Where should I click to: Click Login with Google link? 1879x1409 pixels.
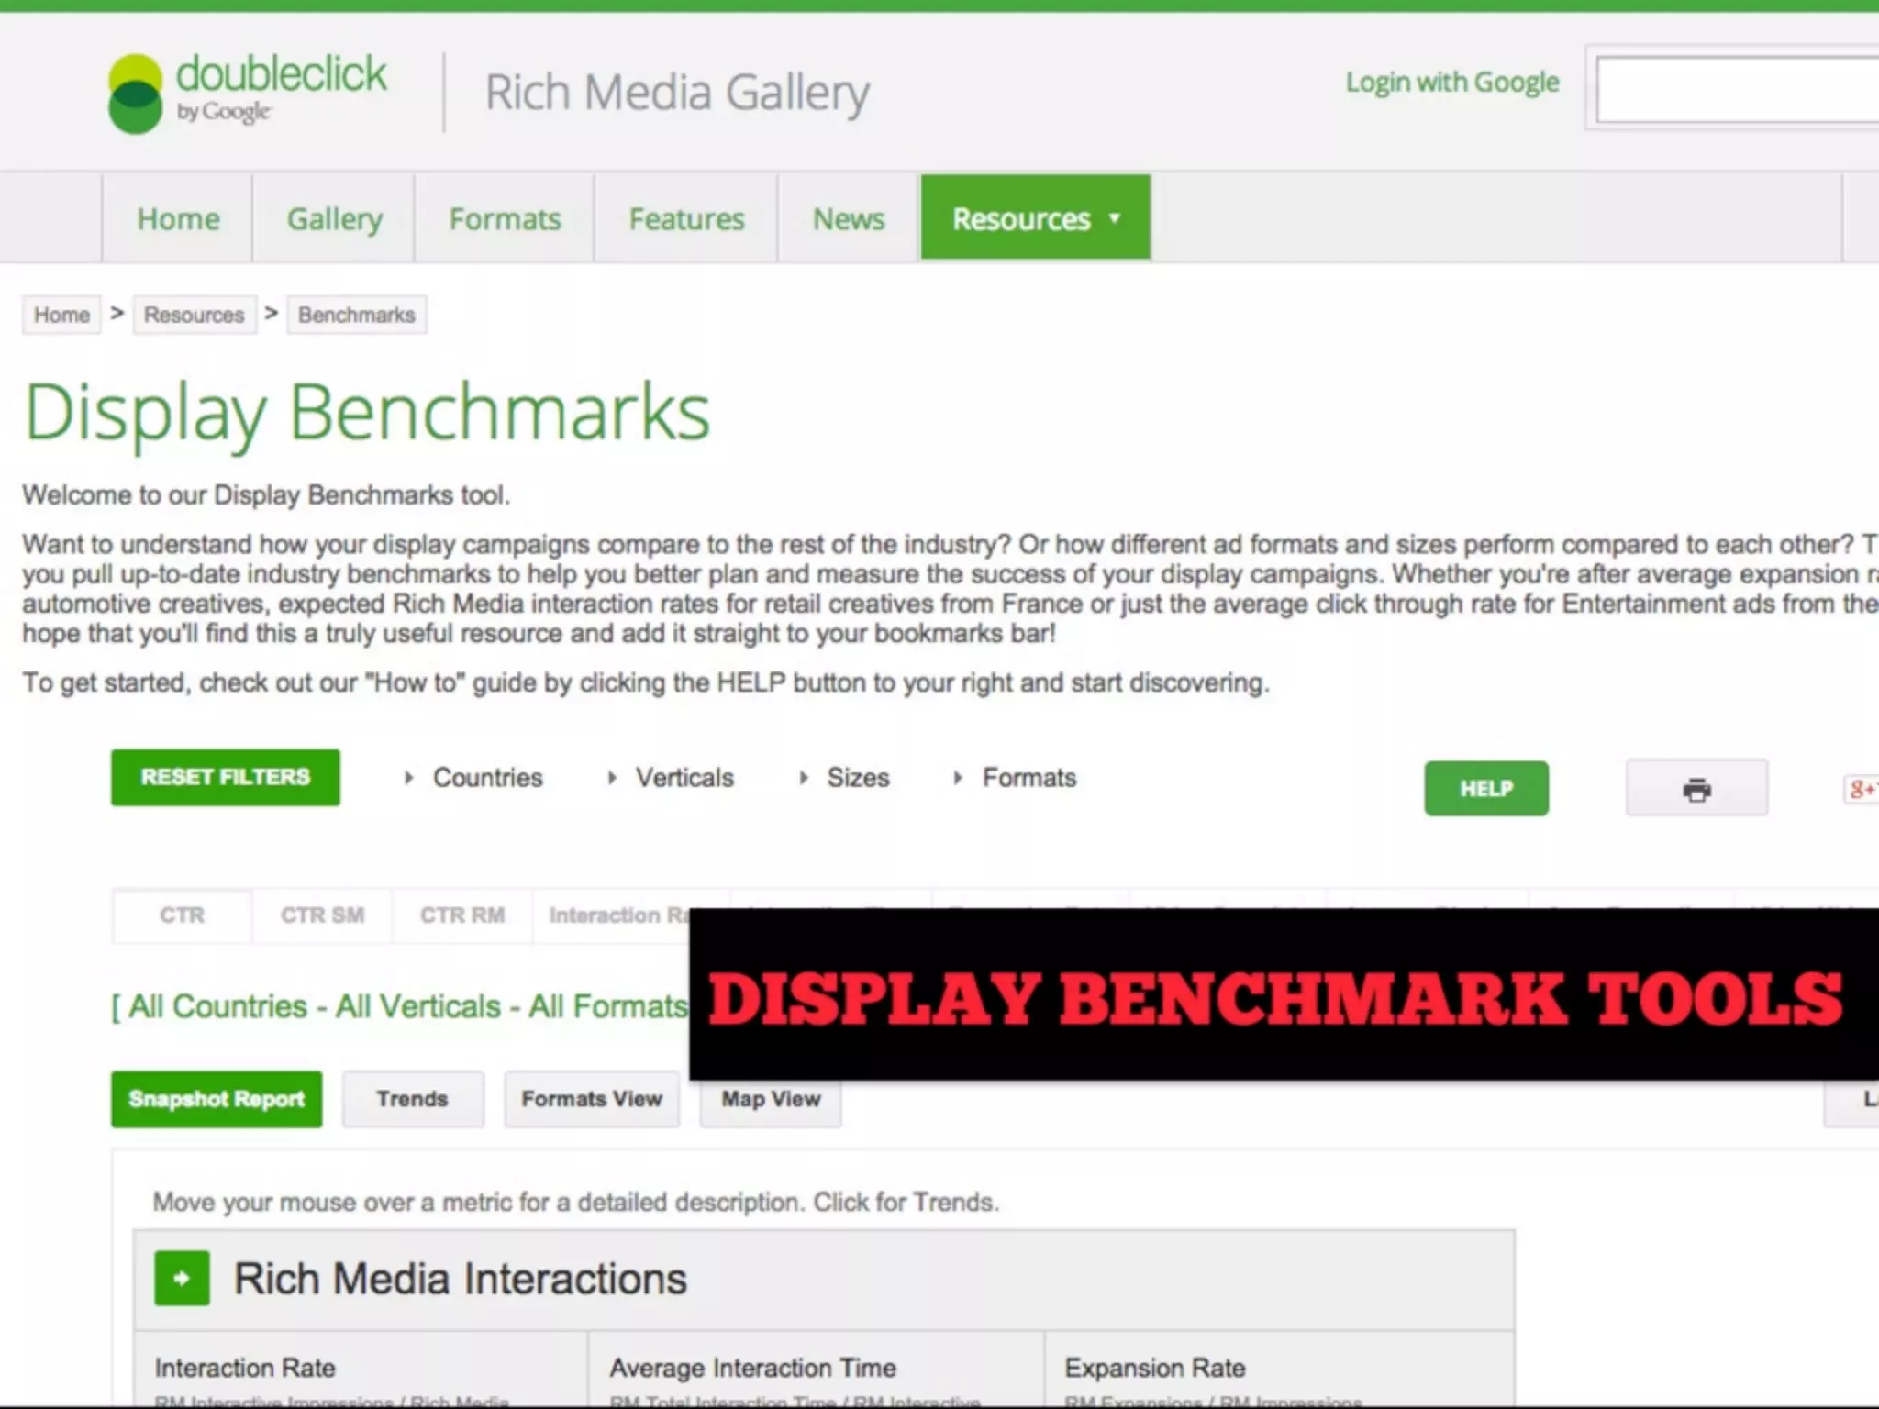point(1451,83)
